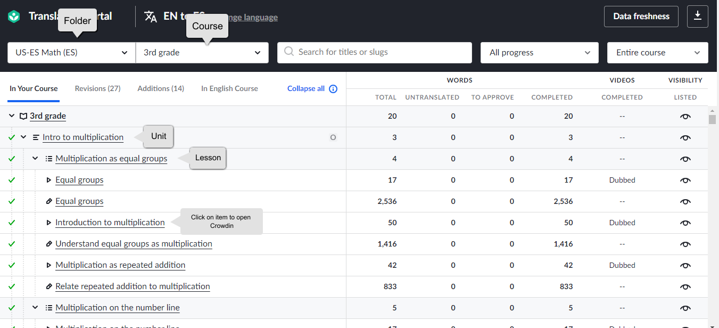Collapse Multiplication as equal groups lesson chevron
719x328 pixels.
click(36, 159)
